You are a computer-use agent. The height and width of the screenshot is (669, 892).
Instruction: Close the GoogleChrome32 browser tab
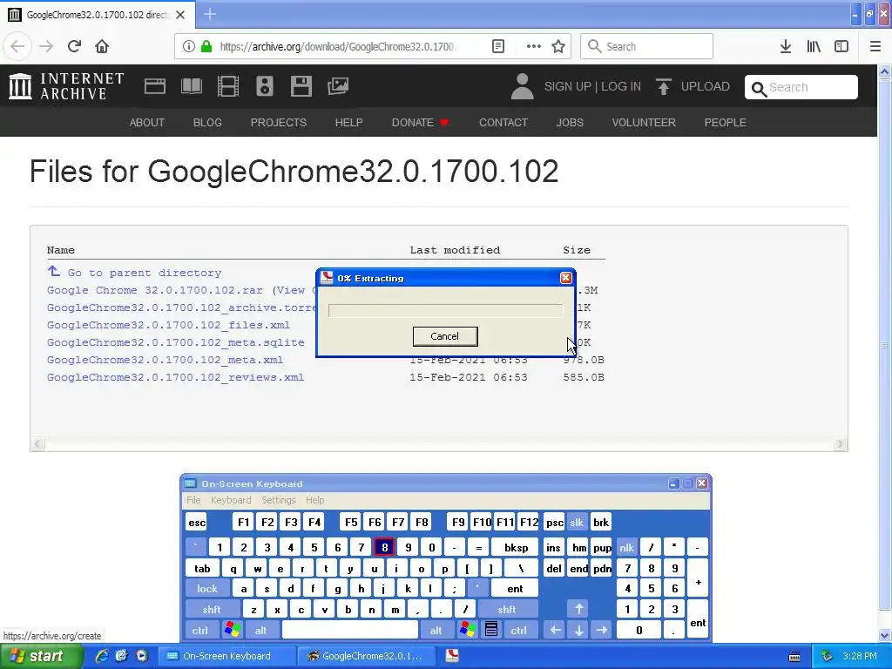[x=180, y=15]
